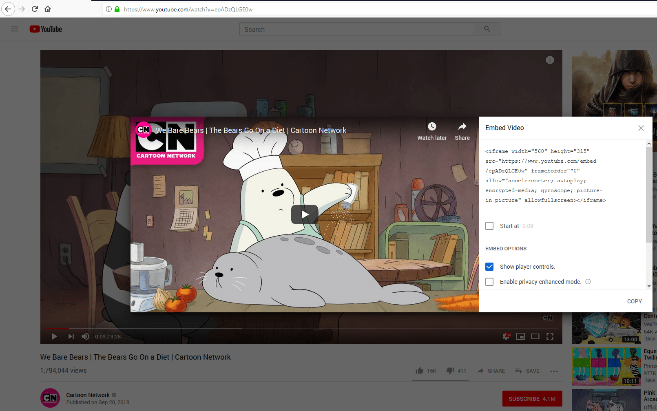
Task: Go forward using the browser forward arrow
Action: pyautogui.click(x=22, y=9)
